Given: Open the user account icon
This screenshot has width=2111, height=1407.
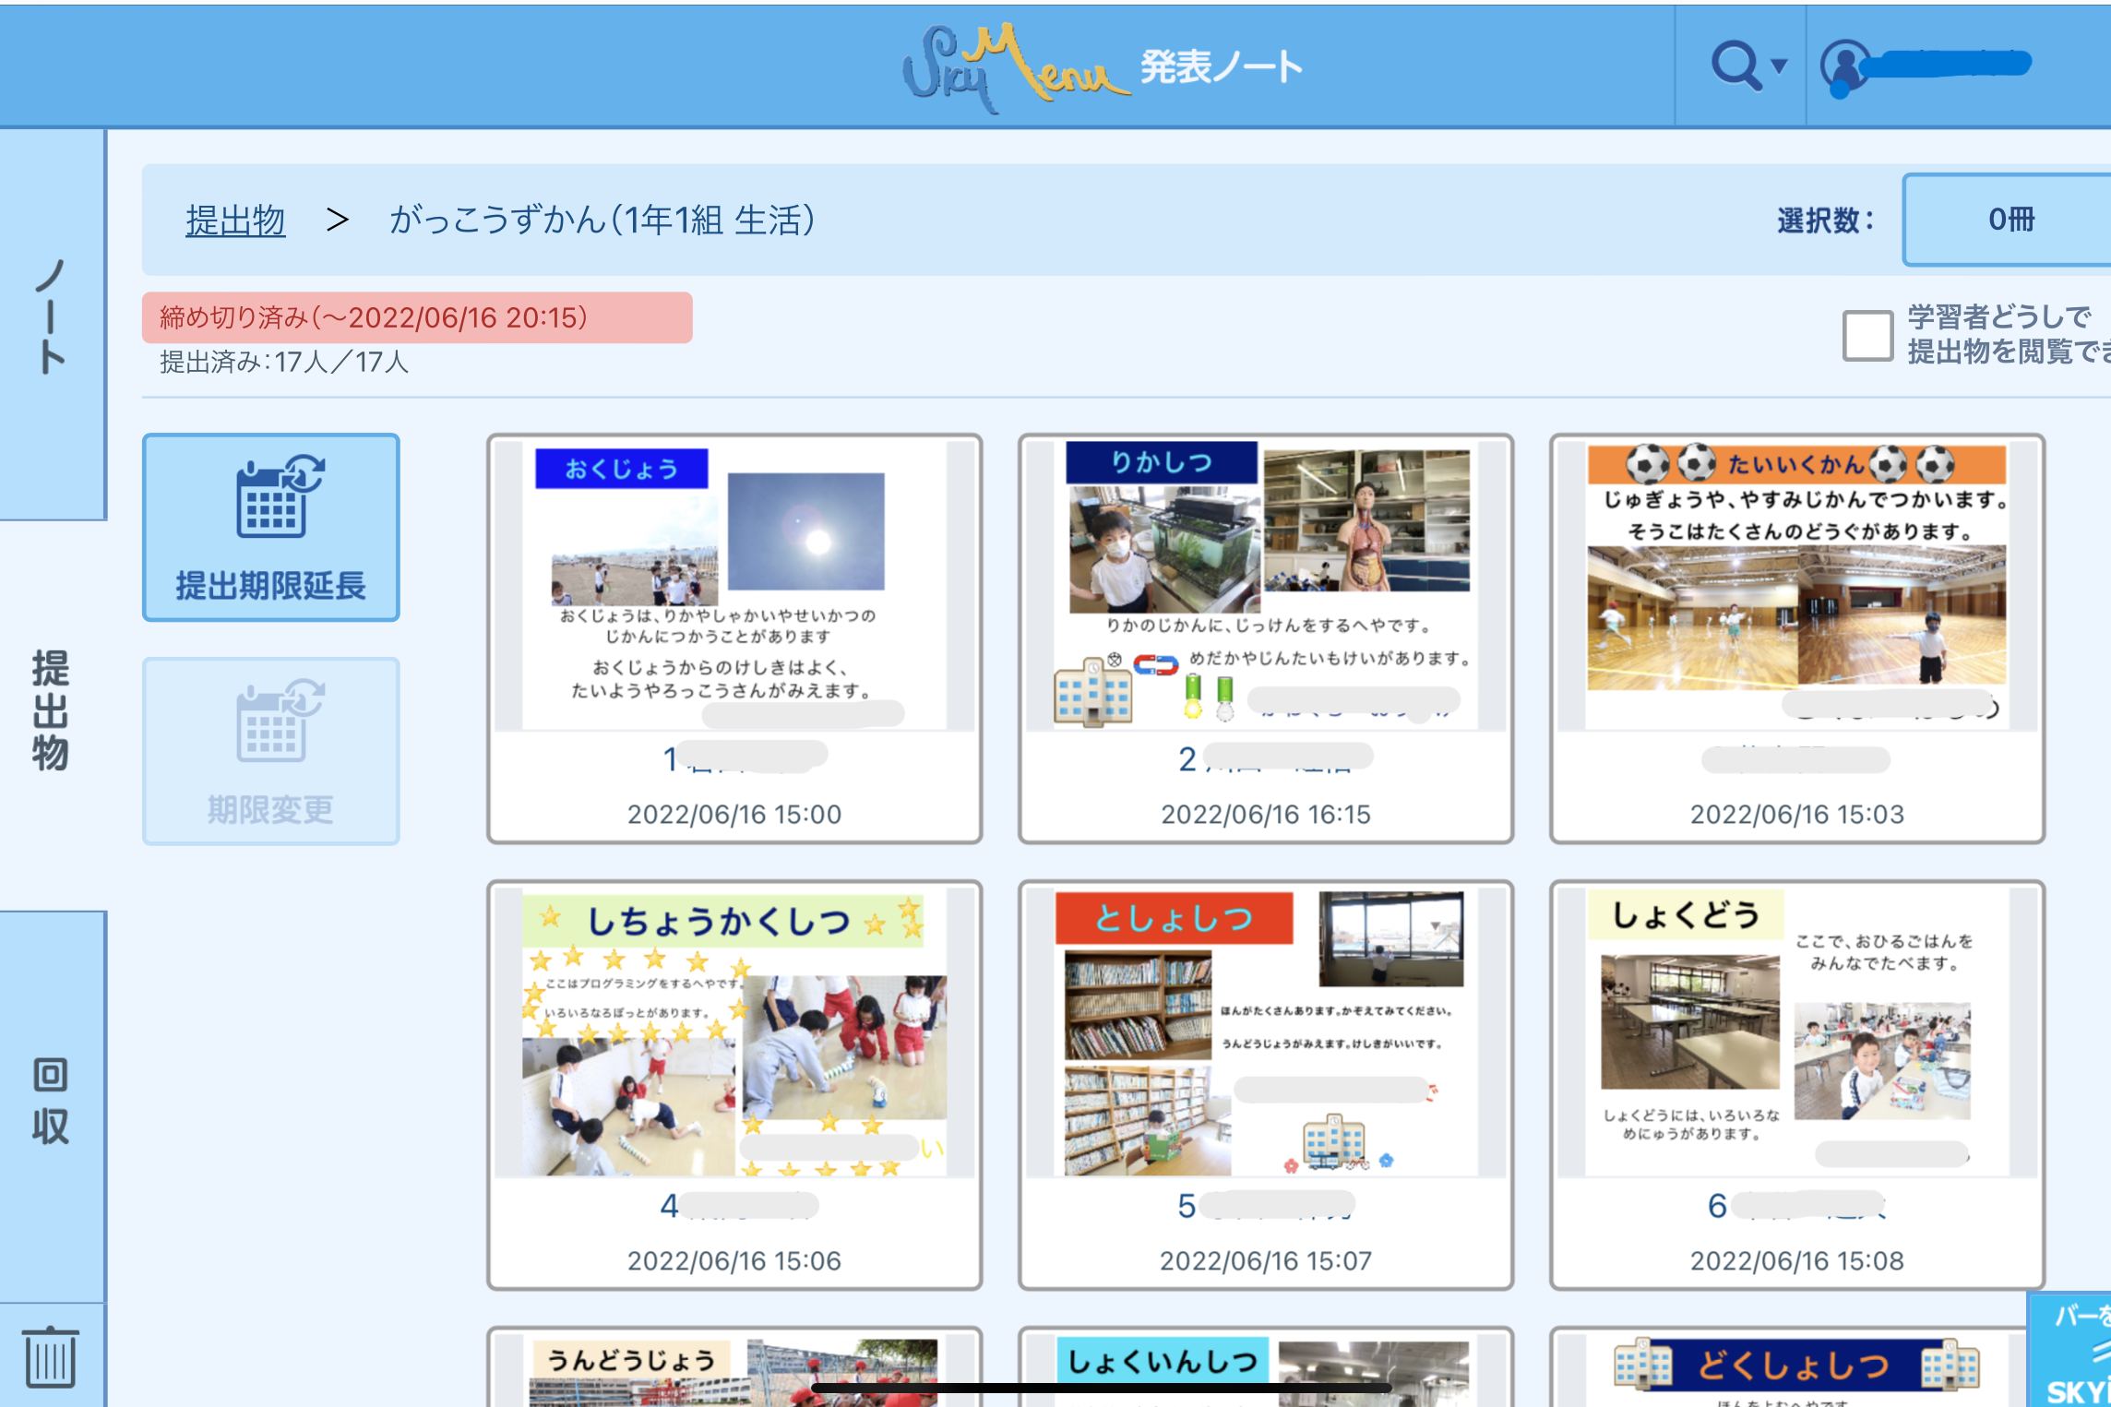Looking at the screenshot, I should (1844, 66).
